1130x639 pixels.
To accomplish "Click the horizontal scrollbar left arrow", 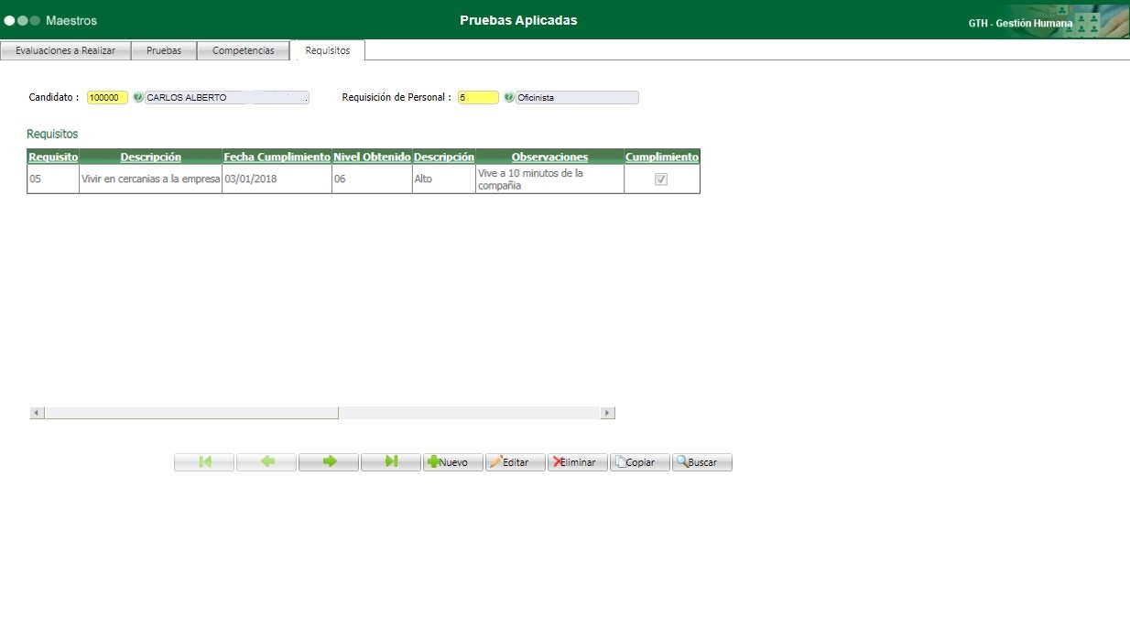I will [x=37, y=413].
